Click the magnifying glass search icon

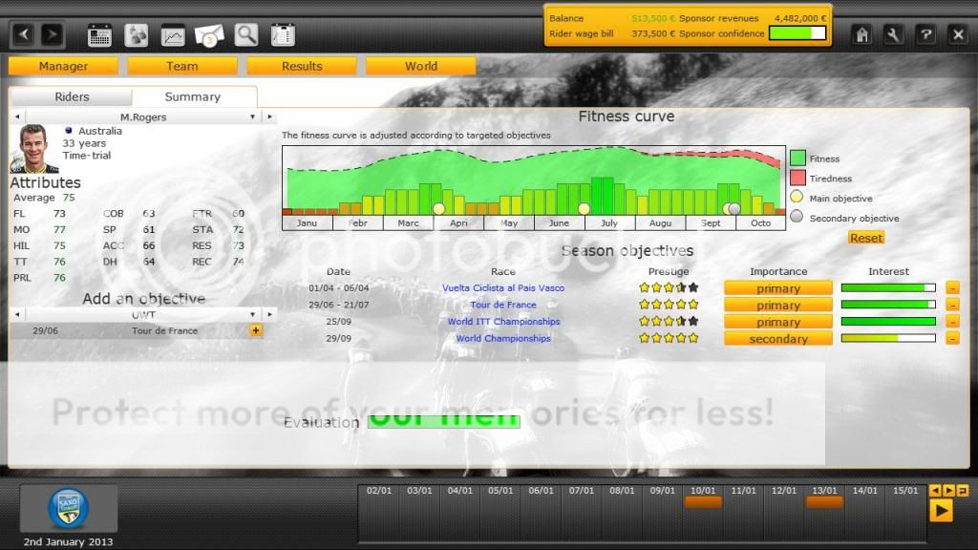[246, 35]
